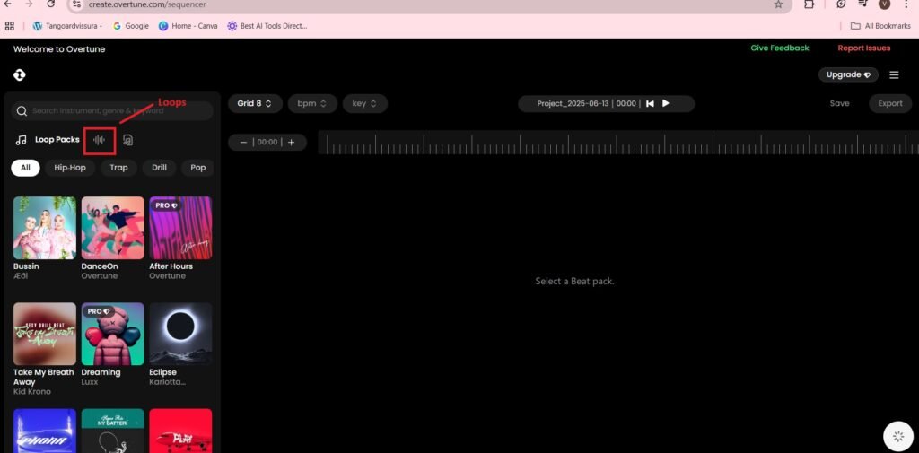
Task: Open browser extensions puzzle icon
Action: click(x=809, y=4)
